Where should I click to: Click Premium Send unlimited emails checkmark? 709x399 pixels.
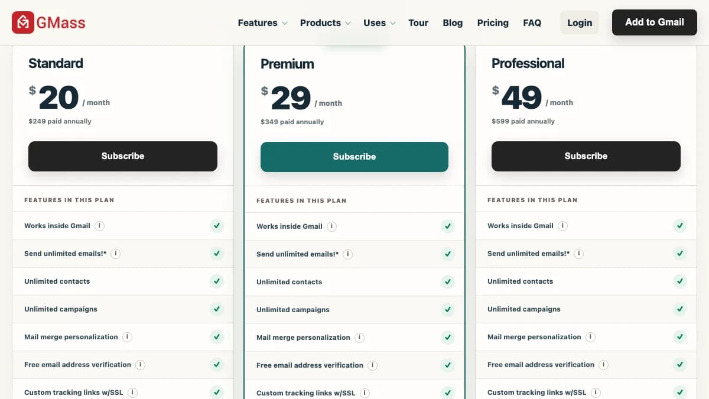click(448, 254)
